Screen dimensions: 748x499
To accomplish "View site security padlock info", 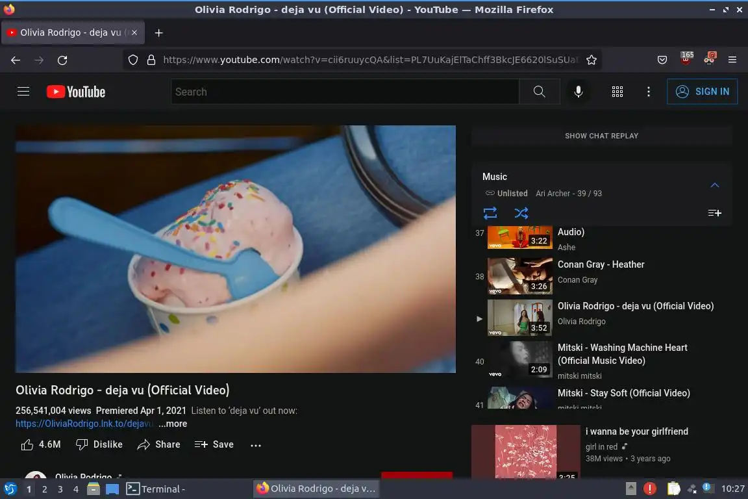I will point(151,60).
